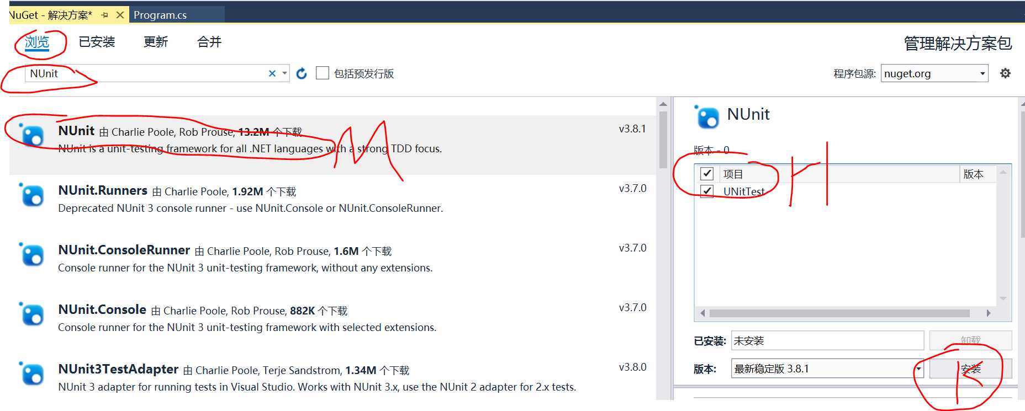Viewport: 1025px width, 411px height.
Task: Click the project list scroll-left arrow
Action: [702, 313]
